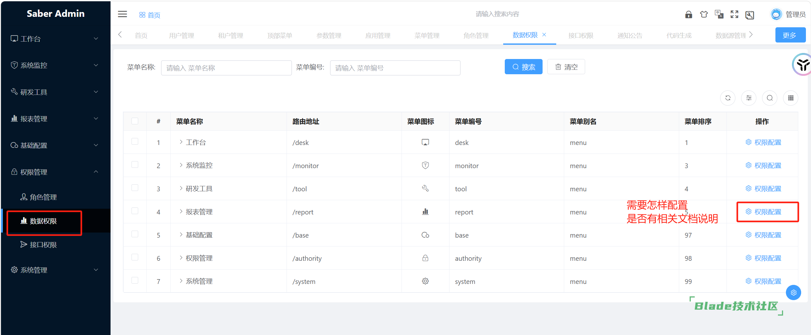The width and height of the screenshot is (811, 335).
Task: Click the 清空 button
Action: point(566,67)
